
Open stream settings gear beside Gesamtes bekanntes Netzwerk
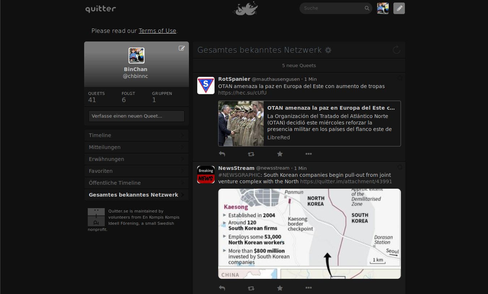tap(328, 50)
